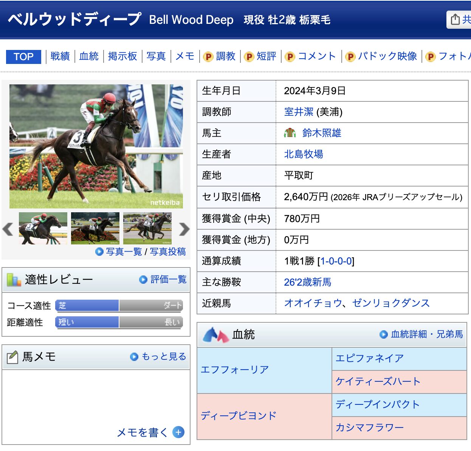Click the blue circle icon beside もっと見る
This screenshot has width=471, height=451.
(134, 357)
